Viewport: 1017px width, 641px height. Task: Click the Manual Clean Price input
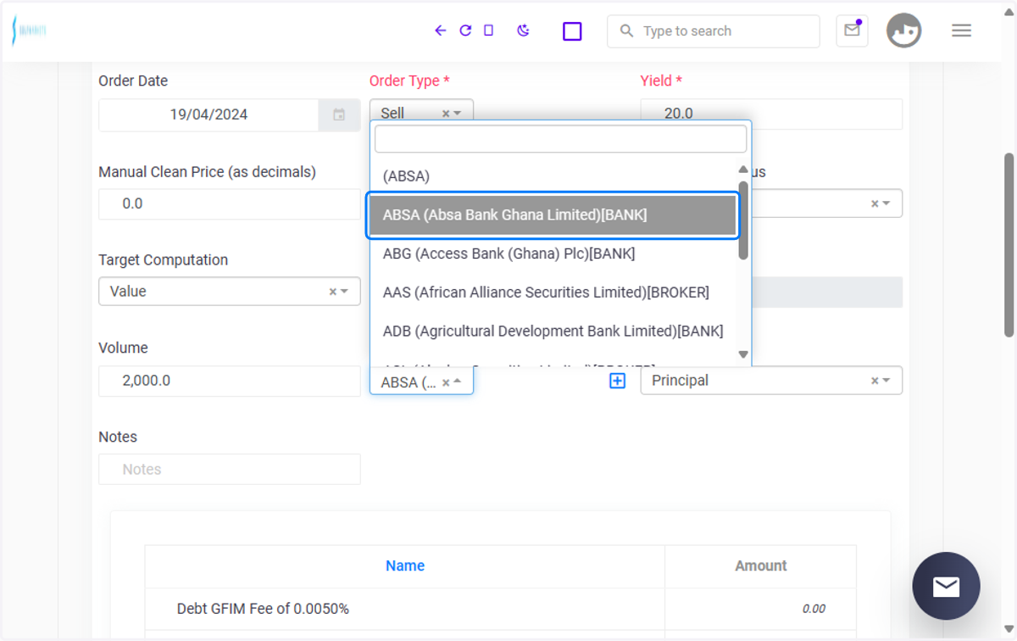[230, 204]
